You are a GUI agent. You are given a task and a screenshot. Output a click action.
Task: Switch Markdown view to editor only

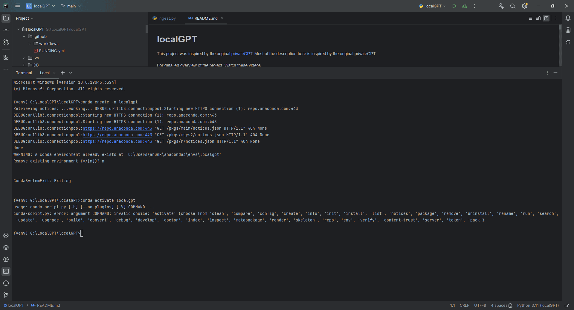coord(531,18)
